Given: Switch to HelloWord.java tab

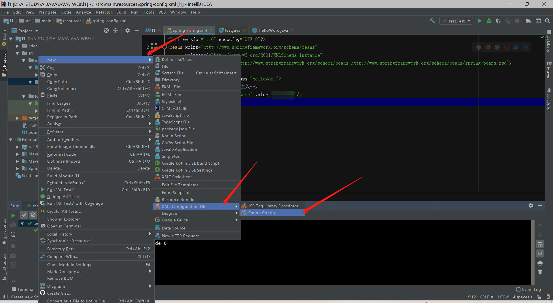Looking at the screenshot, I should click(272, 30).
